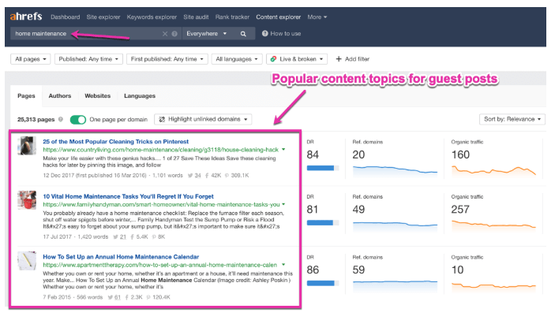The height and width of the screenshot is (320, 555).
Task: Click the Add filter button
Action: [353, 59]
